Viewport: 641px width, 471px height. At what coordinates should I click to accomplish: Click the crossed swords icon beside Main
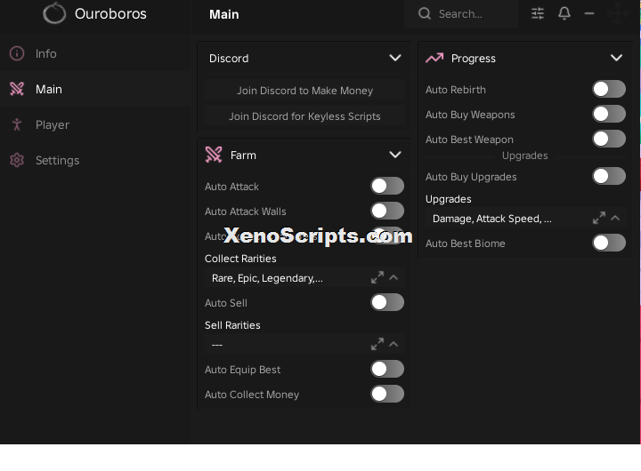coord(17,89)
